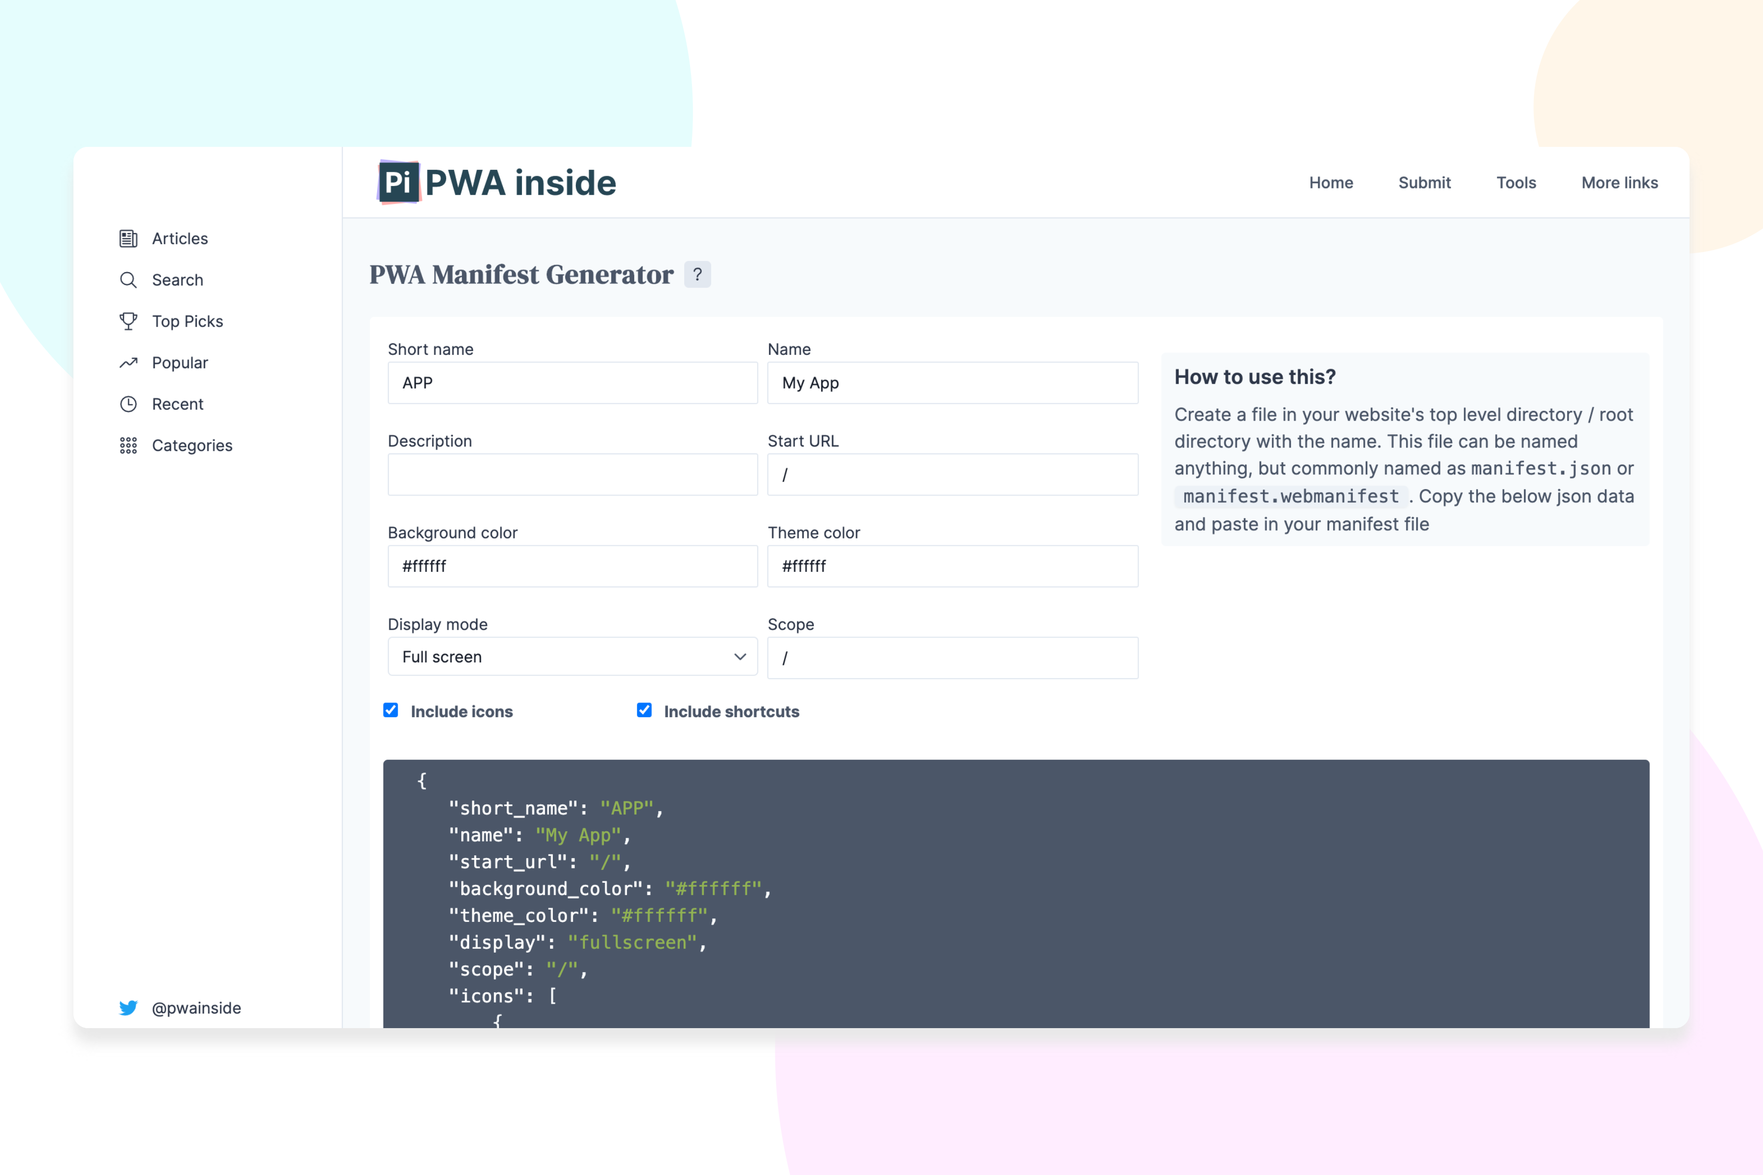
Task: Click into the Short name field
Action: 572,383
